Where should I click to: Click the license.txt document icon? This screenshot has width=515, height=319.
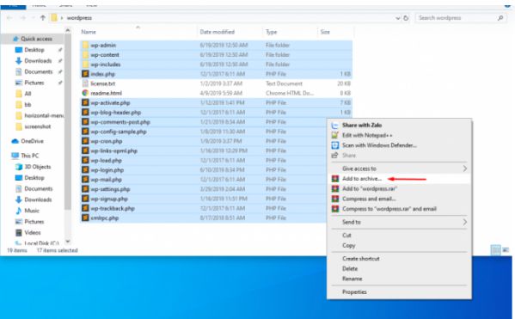click(x=85, y=83)
